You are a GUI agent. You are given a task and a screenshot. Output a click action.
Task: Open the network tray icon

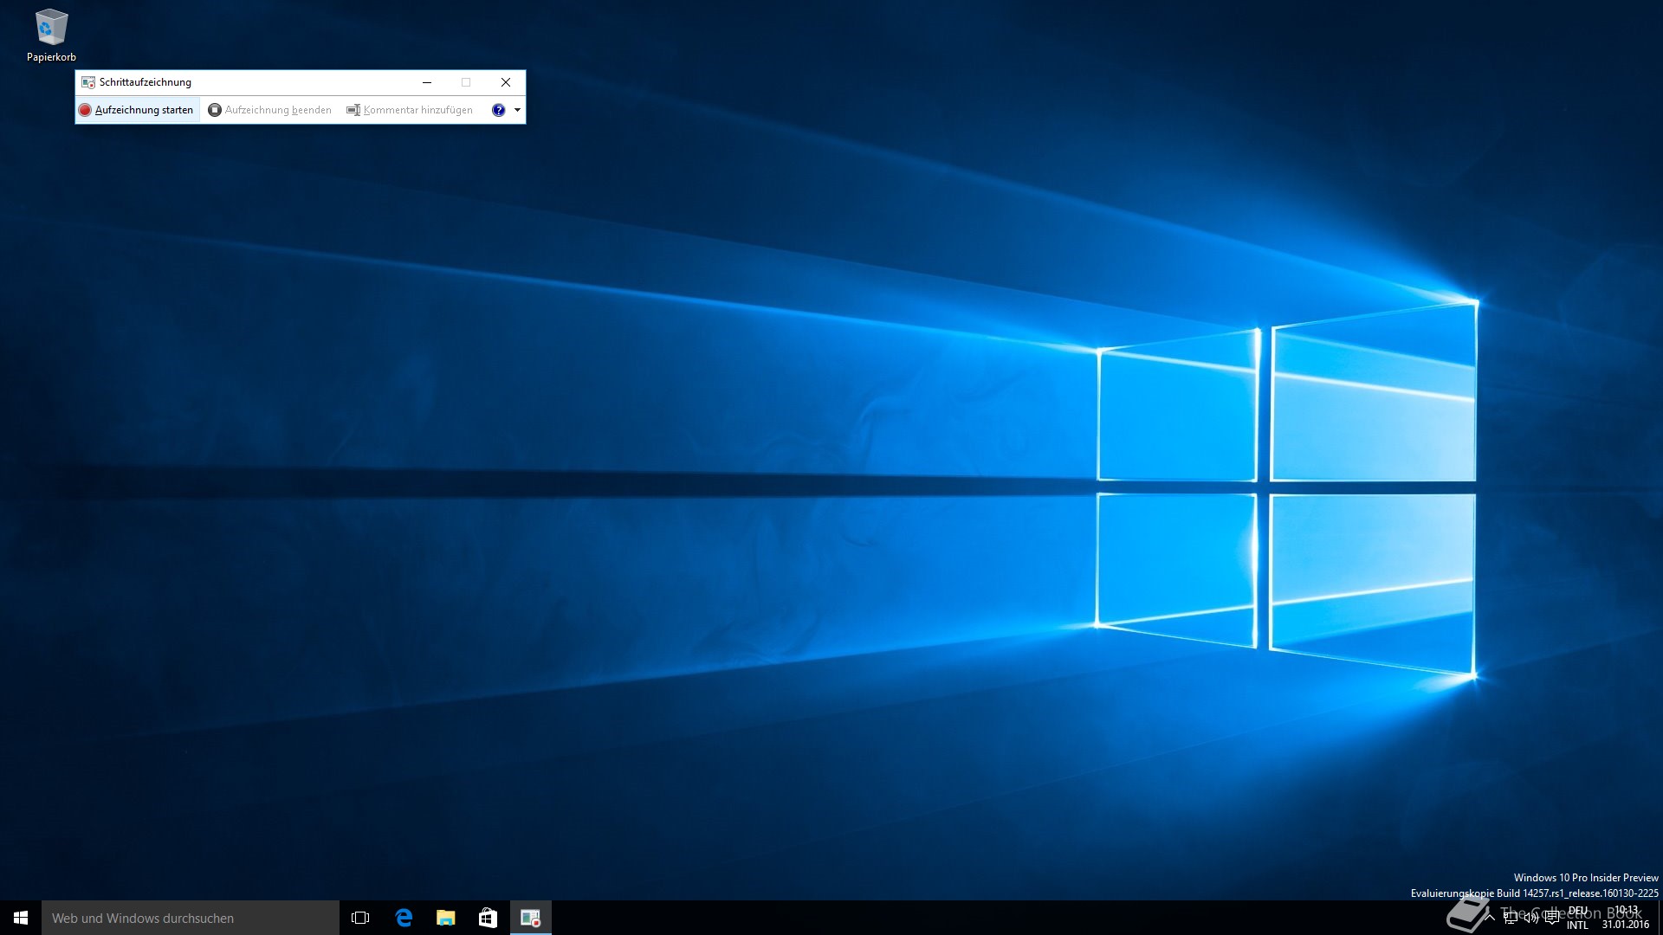click(1511, 918)
